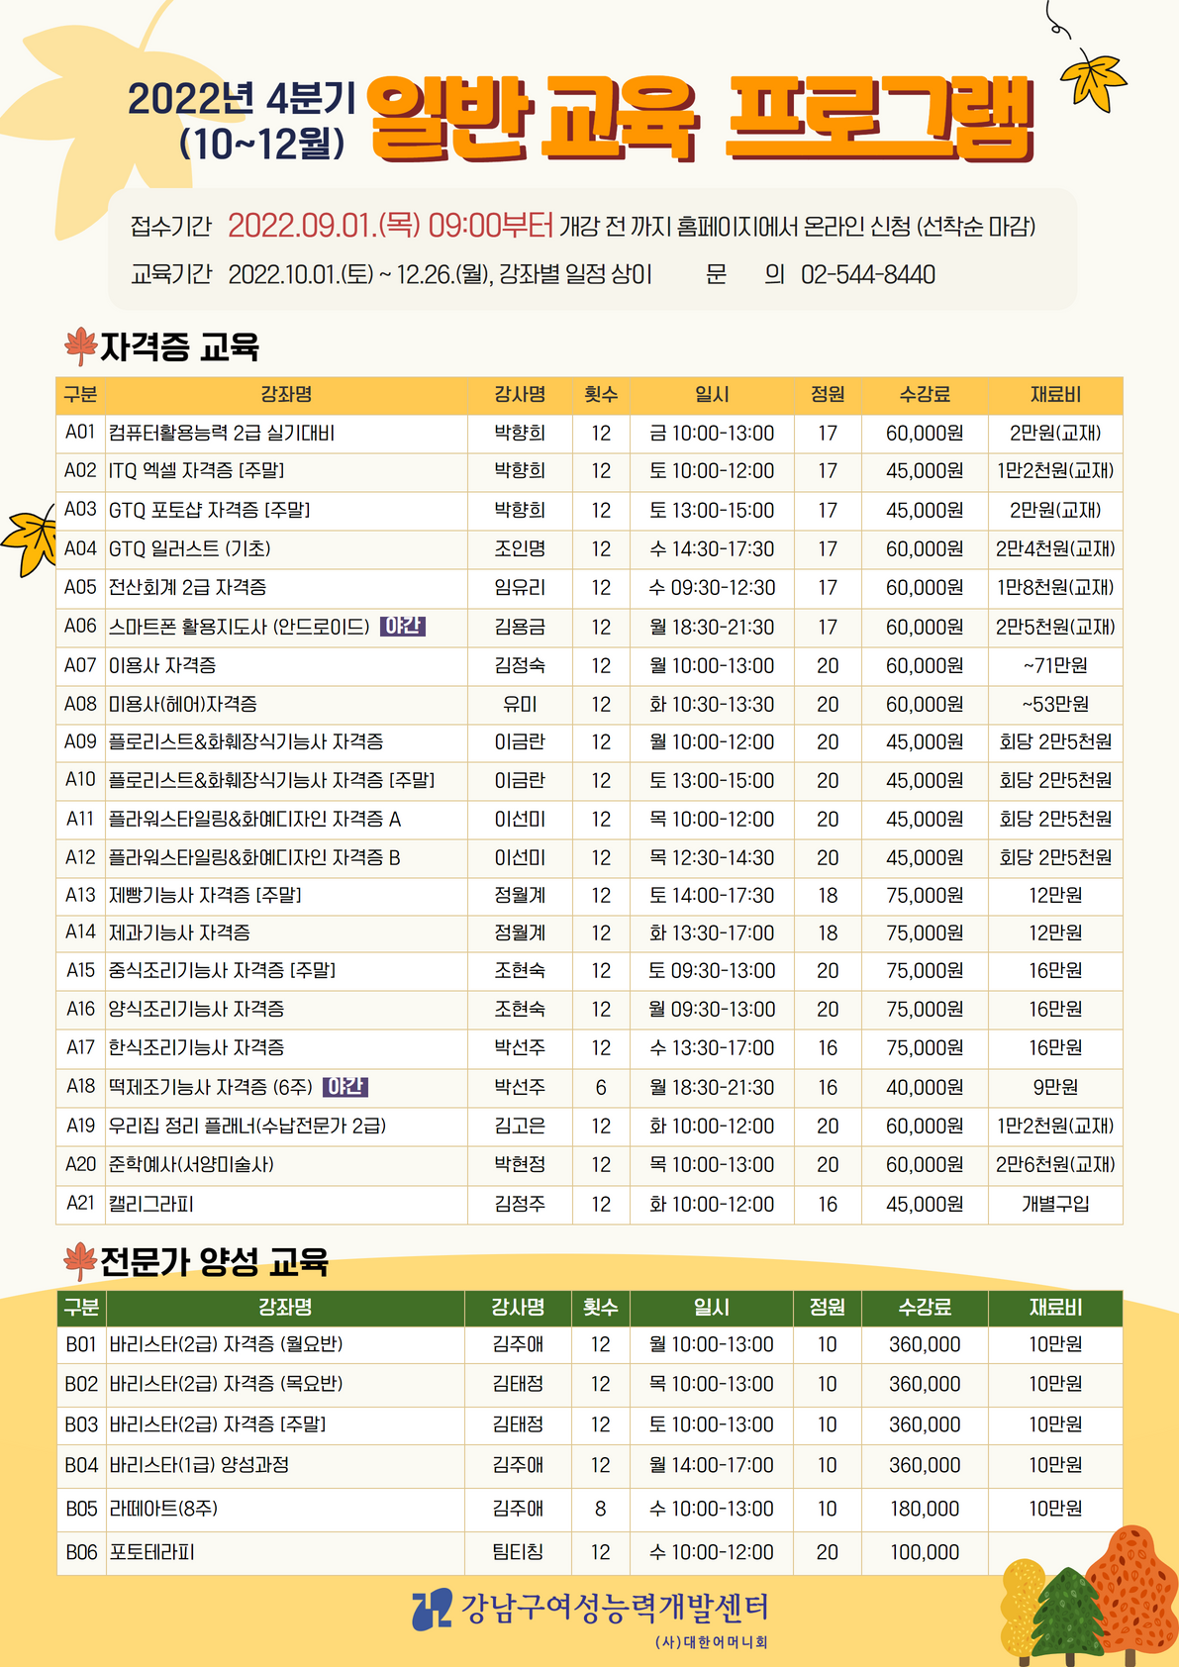Click A21 캘리그라피 course name
The image size is (1179, 1667).
point(151,1205)
